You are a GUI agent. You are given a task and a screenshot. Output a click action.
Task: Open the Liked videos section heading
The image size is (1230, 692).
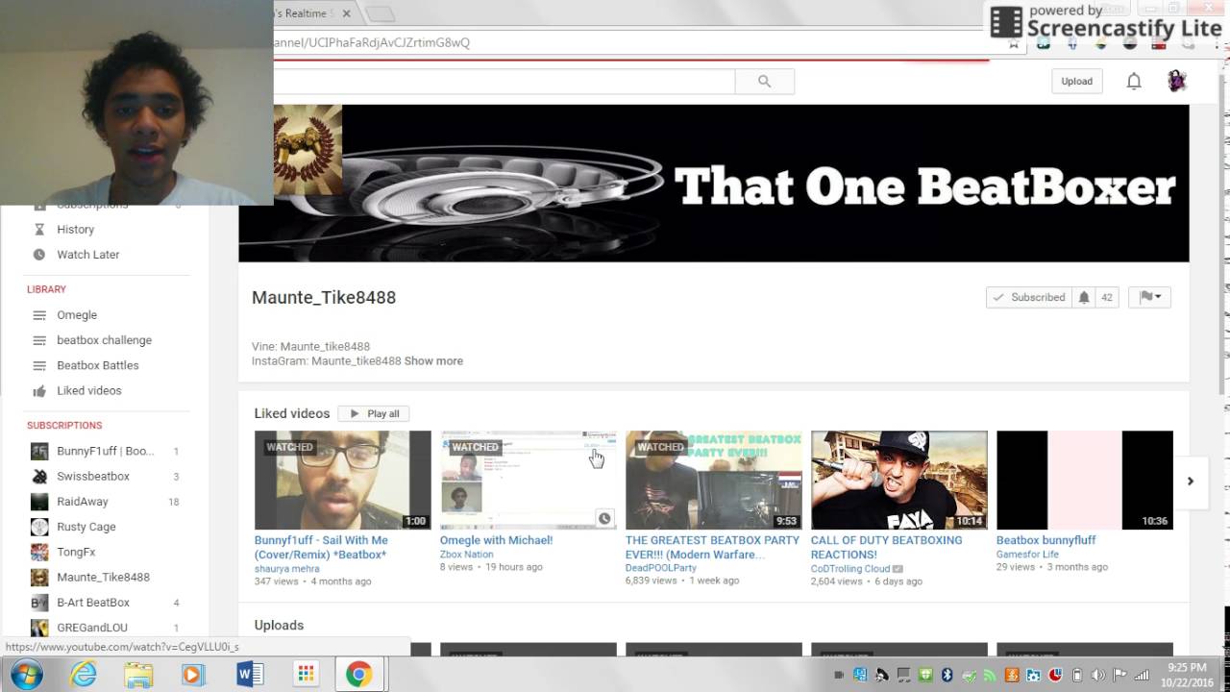292,413
